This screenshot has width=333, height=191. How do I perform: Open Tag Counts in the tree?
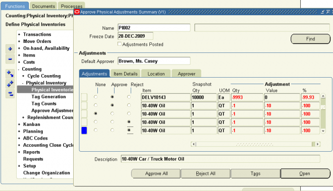coord(44,104)
